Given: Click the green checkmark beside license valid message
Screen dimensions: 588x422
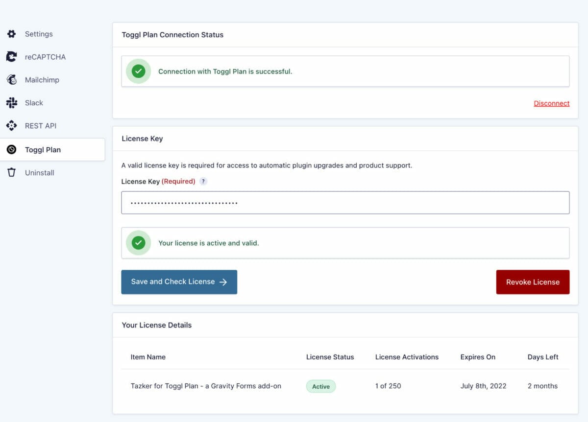Looking at the screenshot, I should click(x=138, y=243).
